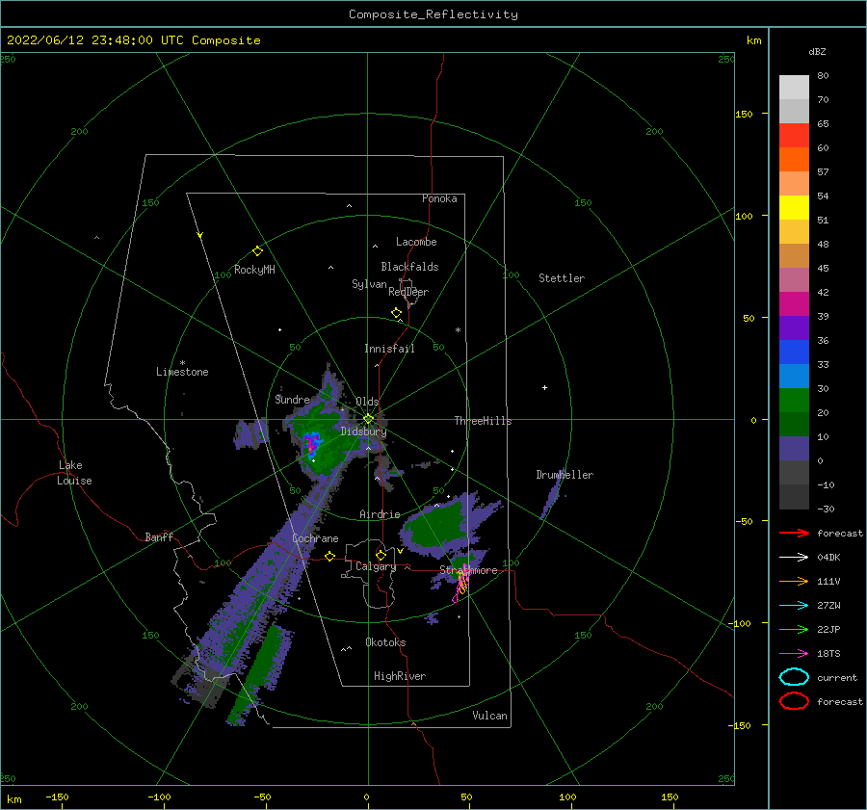
Task: Click the yellow diamond marker beside RockyMH
Action: [257, 251]
